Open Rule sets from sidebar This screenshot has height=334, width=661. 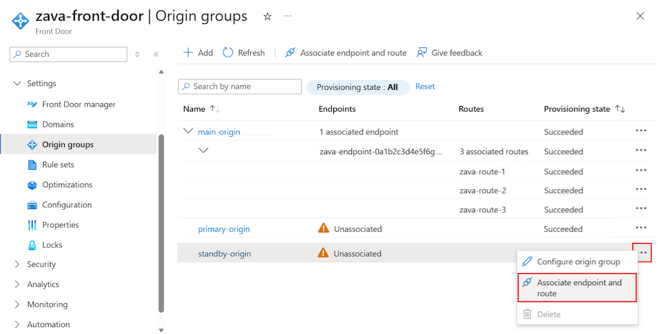[x=58, y=165]
